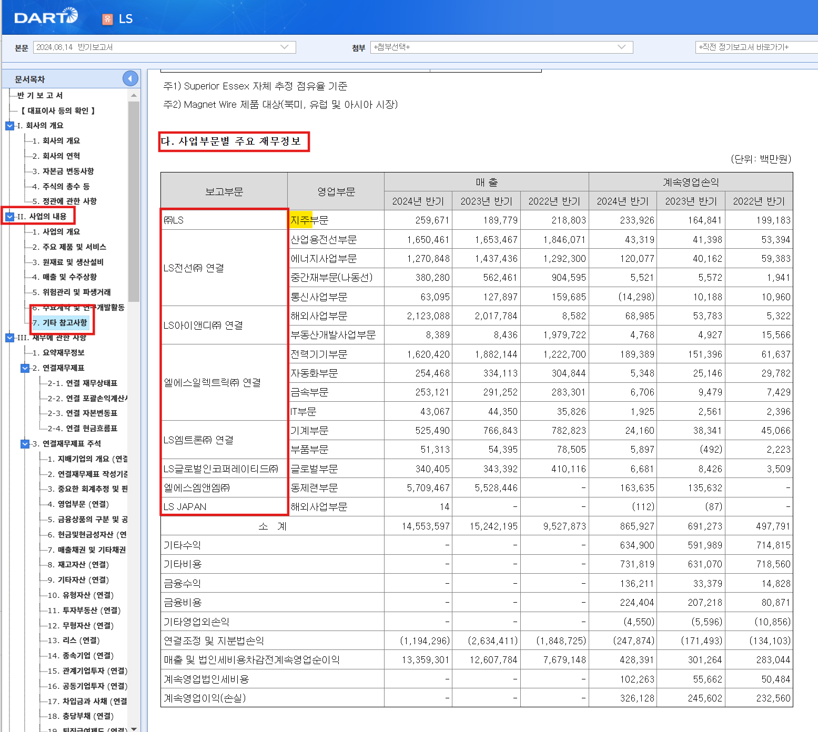Open 대표이사 등의 확인 section

pyautogui.click(x=58, y=110)
